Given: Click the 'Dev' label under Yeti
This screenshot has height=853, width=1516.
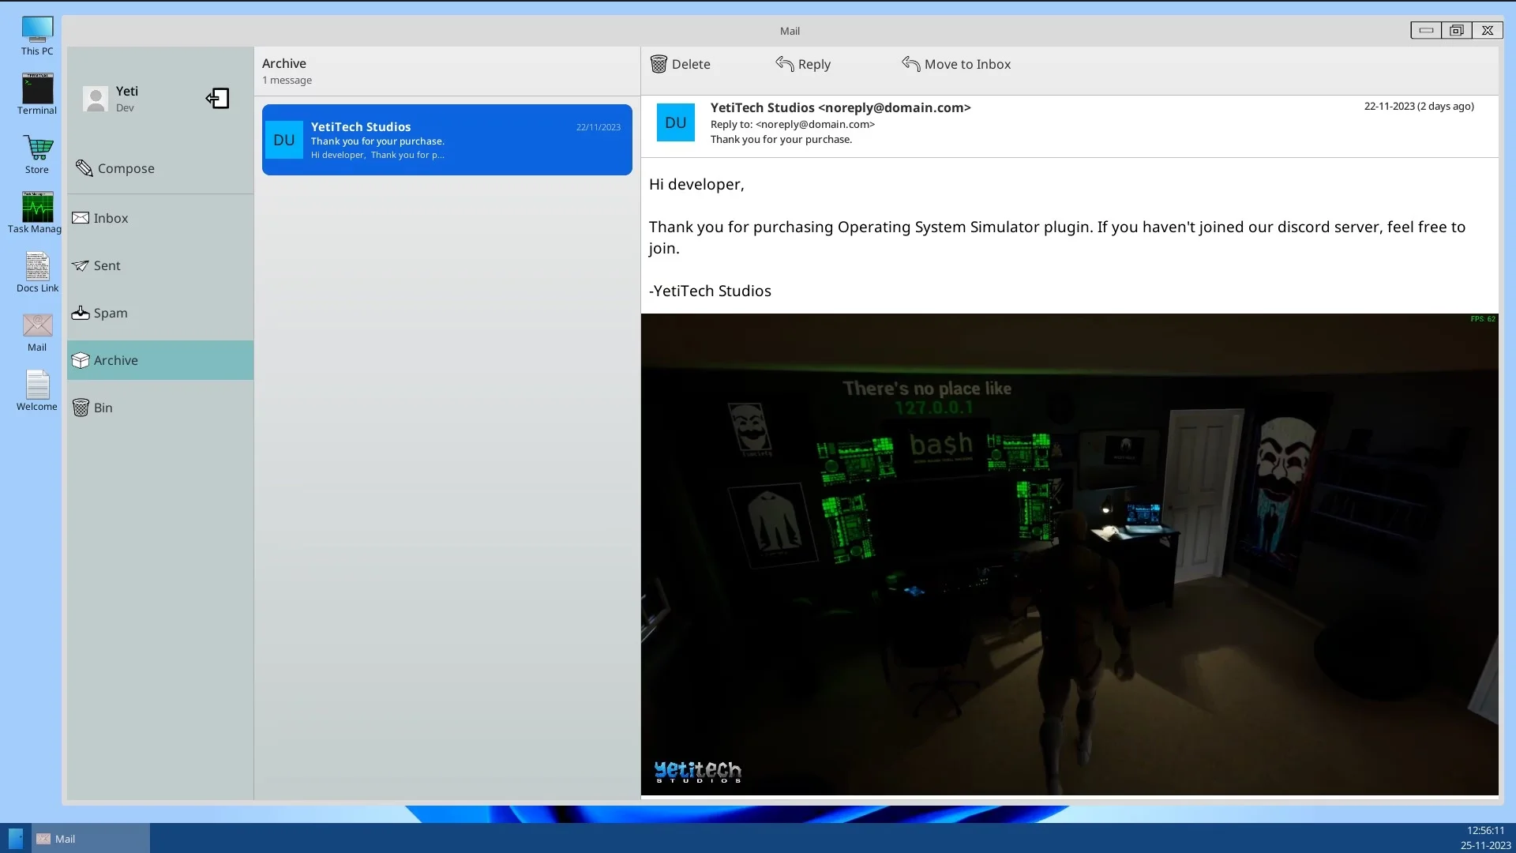Looking at the screenshot, I should point(125,107).
